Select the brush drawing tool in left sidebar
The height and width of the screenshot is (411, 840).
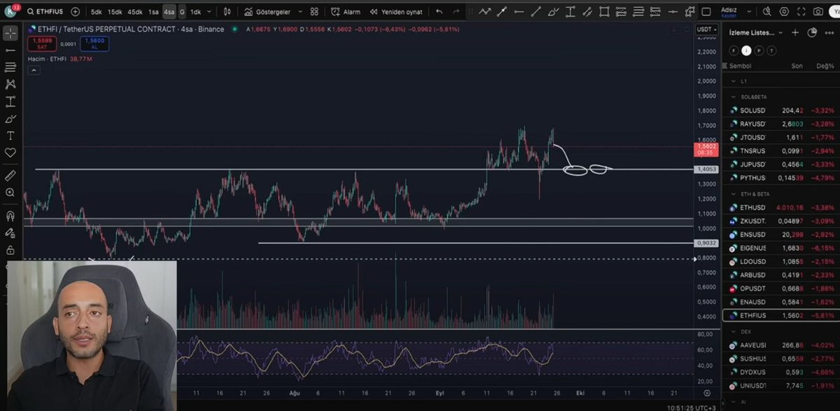pyautogui.click(x=10, y=118)
